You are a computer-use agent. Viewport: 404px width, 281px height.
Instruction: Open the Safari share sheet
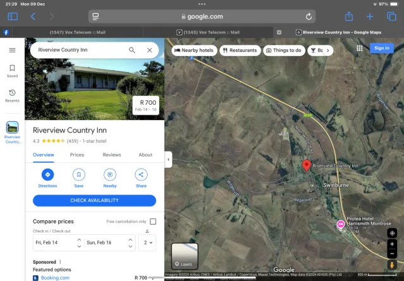click(x=349, y=16)
